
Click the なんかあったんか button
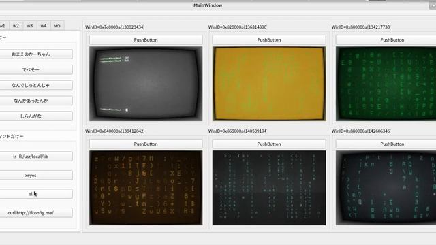pos(35,101)
